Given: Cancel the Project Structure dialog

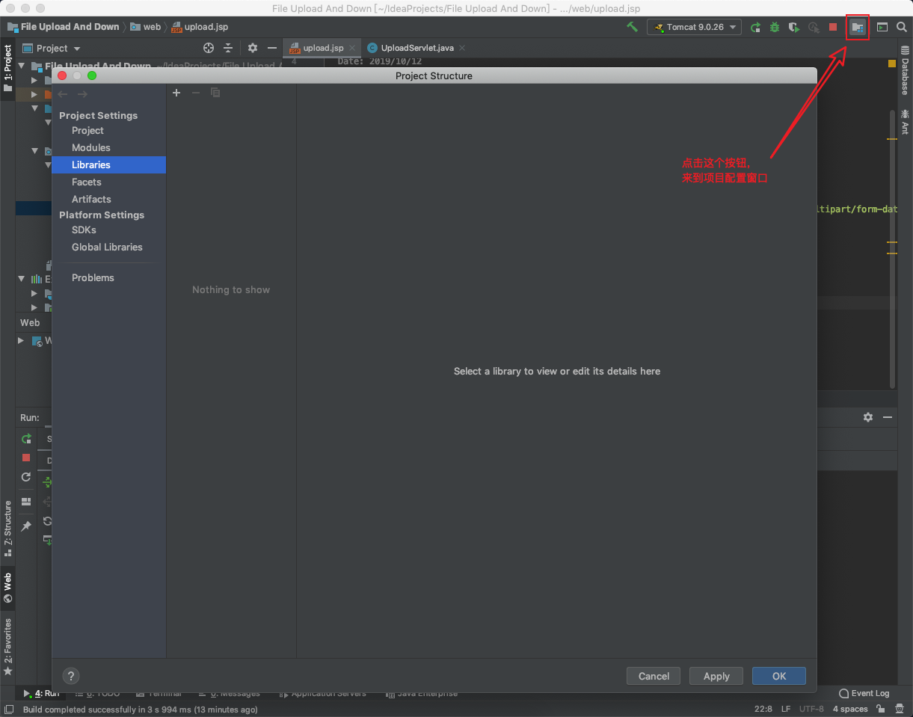Looking at the screenshot, I should coord(653,676).
